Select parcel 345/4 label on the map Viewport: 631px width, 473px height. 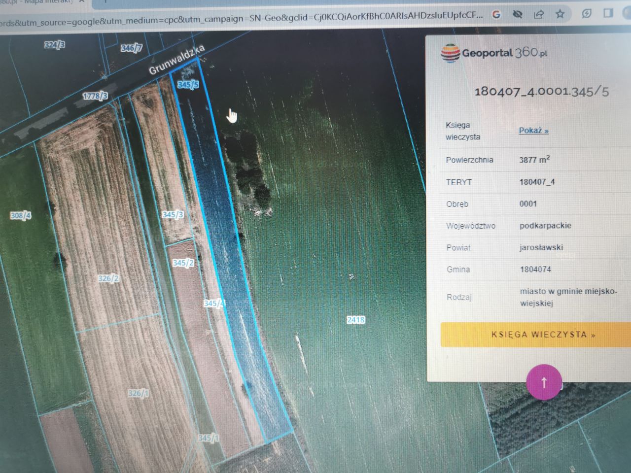click(213, 304)
